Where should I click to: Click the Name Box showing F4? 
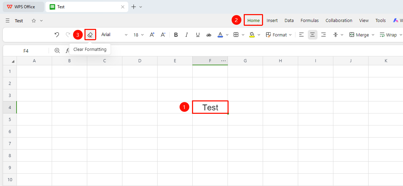pyautogui.click(x=26, y=51)
